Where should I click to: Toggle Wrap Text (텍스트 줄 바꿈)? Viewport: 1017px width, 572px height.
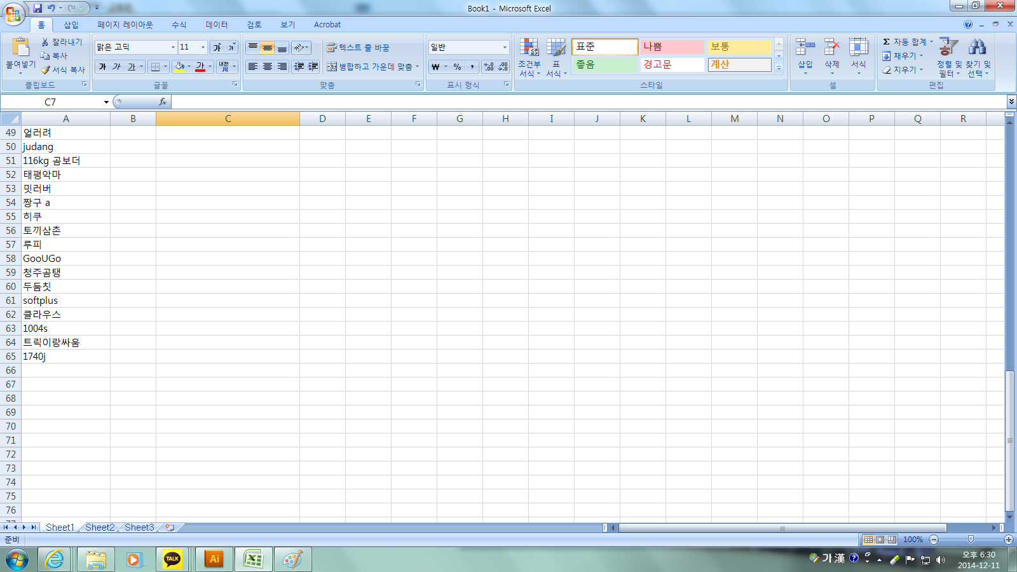[x=358, y=48]
